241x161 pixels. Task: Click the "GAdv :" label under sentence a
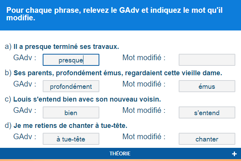[25, 58]
